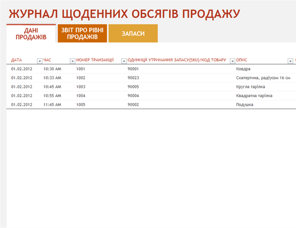
Task: Select time cell 10:33 AM
Action: (x=52, y=78)
